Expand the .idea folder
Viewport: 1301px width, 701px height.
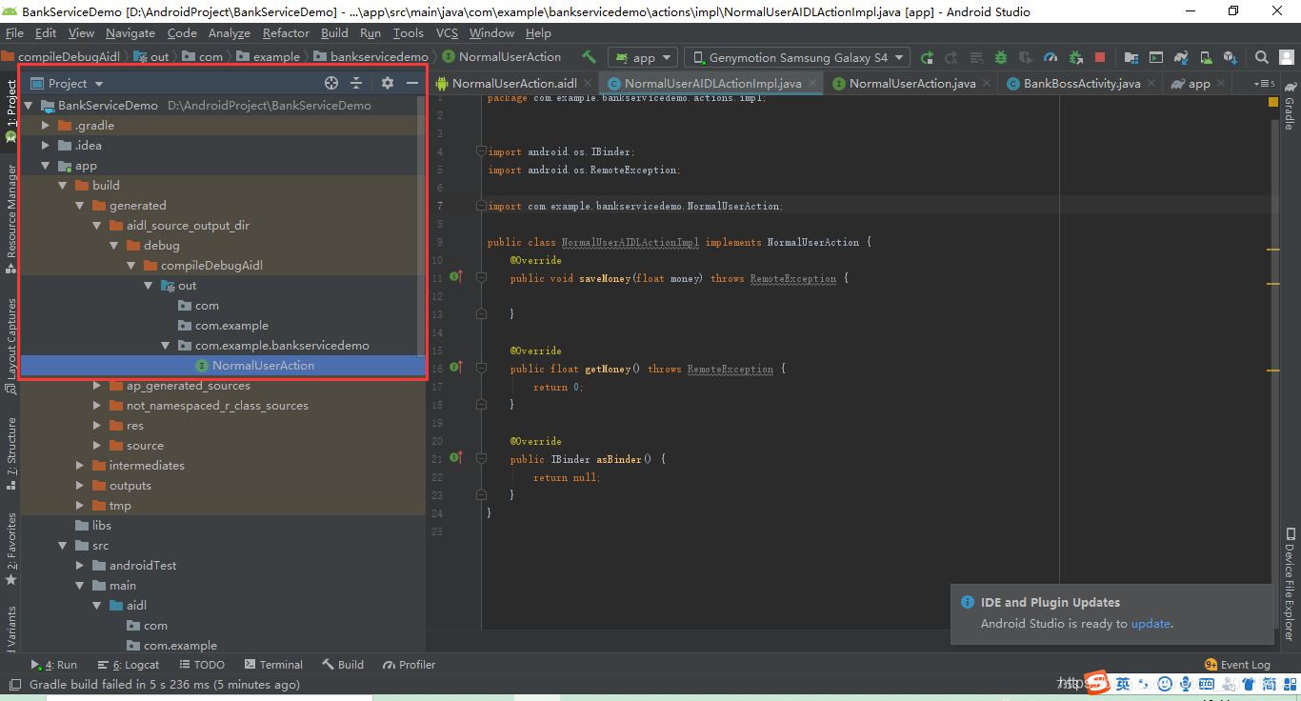coord(45,145)
